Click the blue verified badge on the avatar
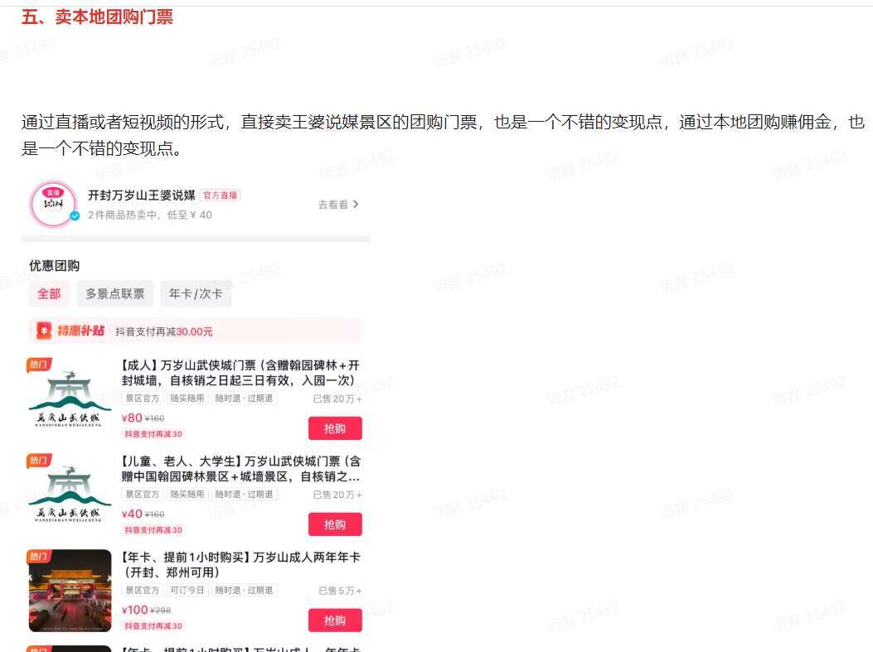Viewport: 873px width, 652px height. [x=75, y=216]
